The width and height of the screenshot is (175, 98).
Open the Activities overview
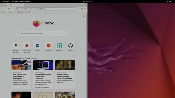click(x=5, y=2)
